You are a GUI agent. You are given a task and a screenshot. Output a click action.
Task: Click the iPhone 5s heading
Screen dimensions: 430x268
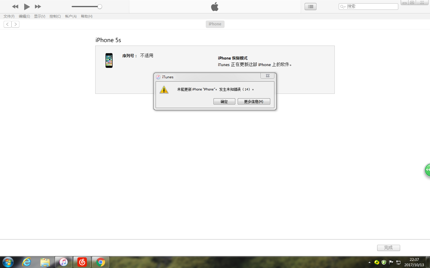pos(108,40)
